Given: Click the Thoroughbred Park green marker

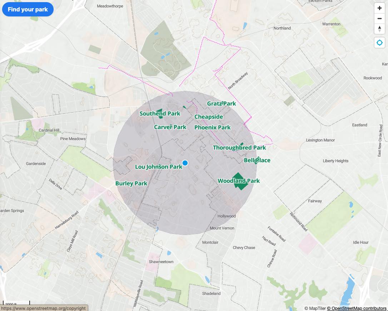Looking at the screenshot, I should point(242,144).
